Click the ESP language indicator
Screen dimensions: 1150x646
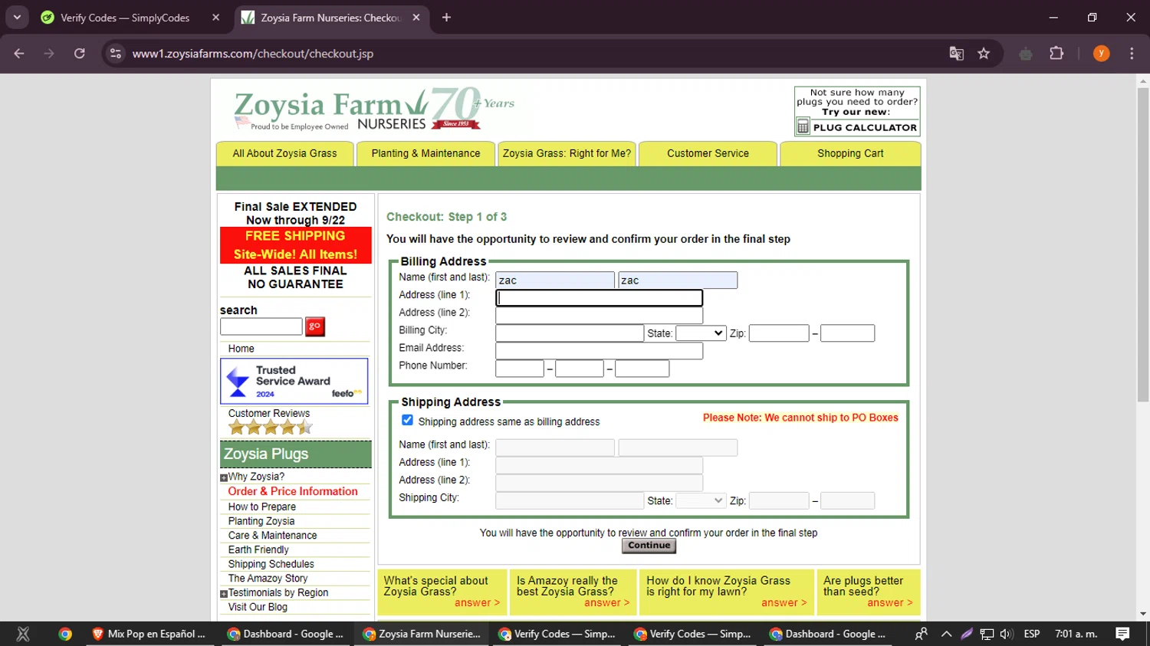(1032, 634)
